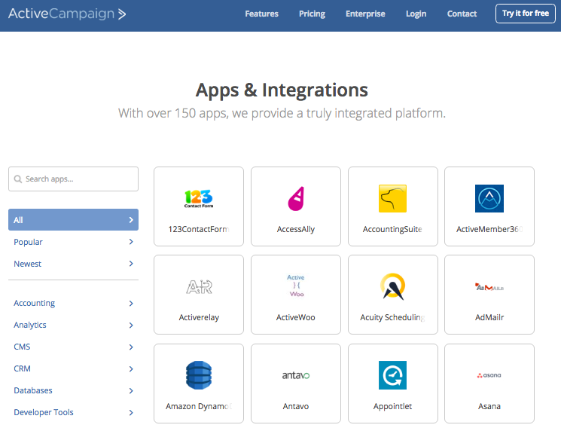
Task: Click the AccessAlly app name
Action: [296, 230]
